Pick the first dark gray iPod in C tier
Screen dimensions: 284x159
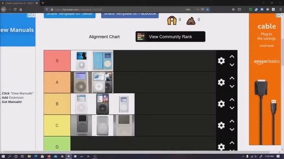coord(81,125)
